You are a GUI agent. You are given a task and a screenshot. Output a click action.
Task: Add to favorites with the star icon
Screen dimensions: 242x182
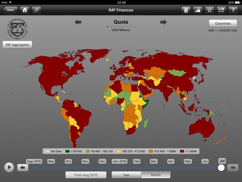pos(209,10)
